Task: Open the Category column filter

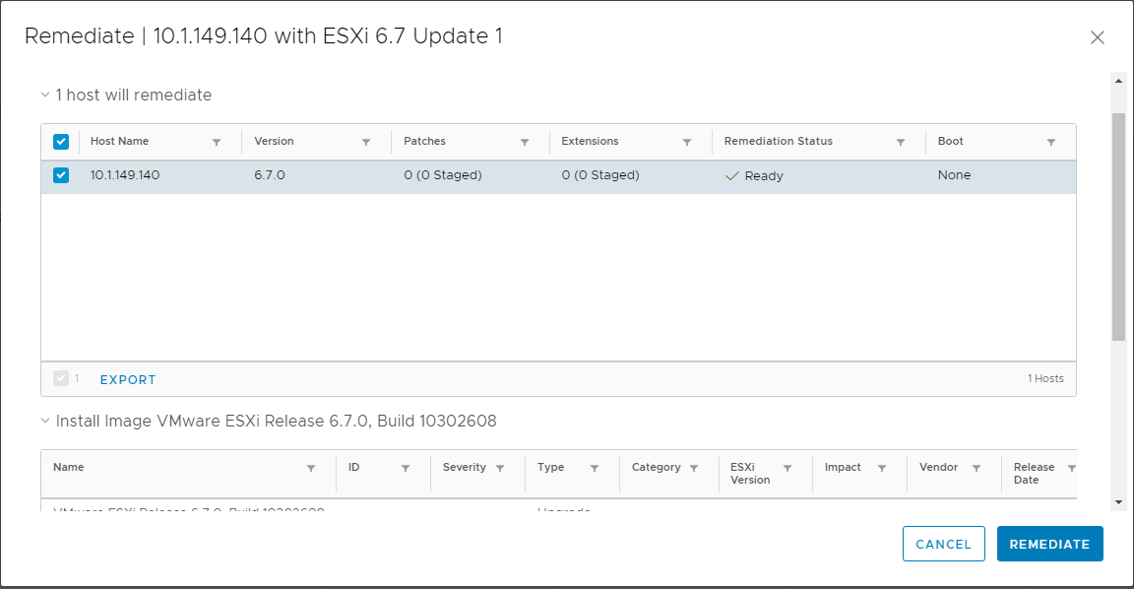Action: 694,468
